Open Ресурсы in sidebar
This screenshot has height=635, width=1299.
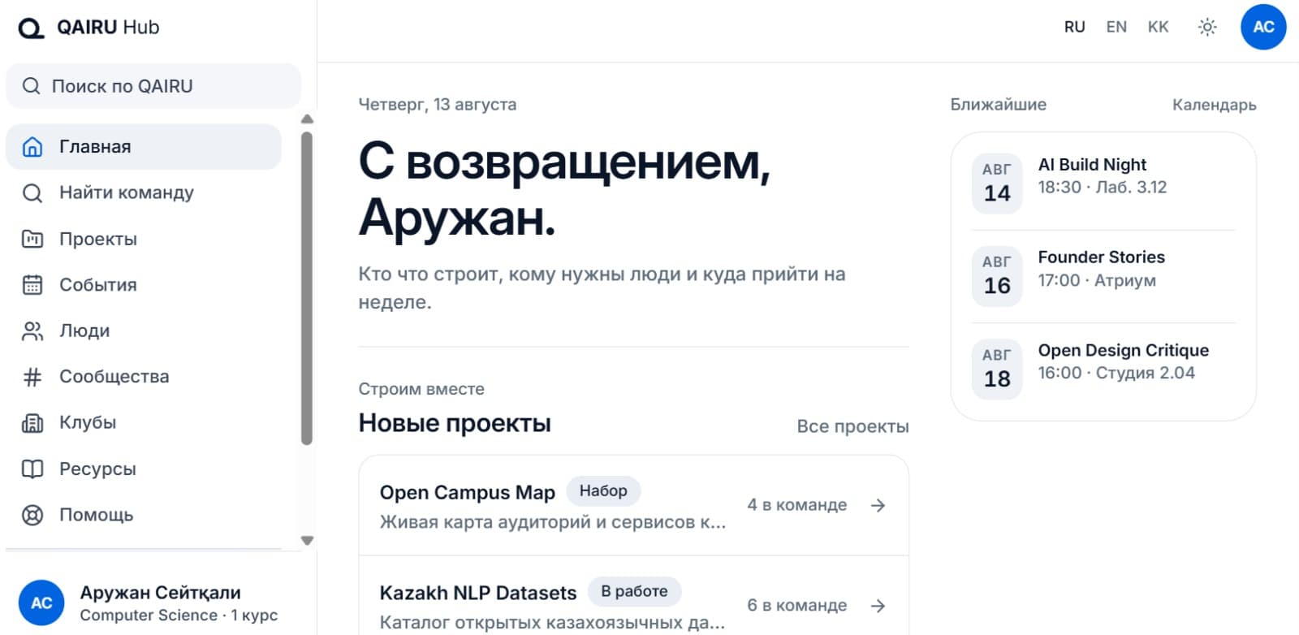tap(144, 469)
